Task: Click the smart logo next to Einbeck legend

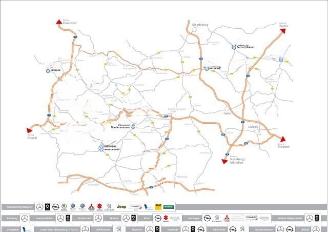Action: coord(134,218)
